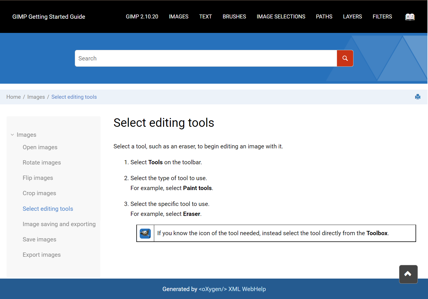Click the bold Eraser text
This screenshot has height=299, width=428.
[x=192, y=214]
